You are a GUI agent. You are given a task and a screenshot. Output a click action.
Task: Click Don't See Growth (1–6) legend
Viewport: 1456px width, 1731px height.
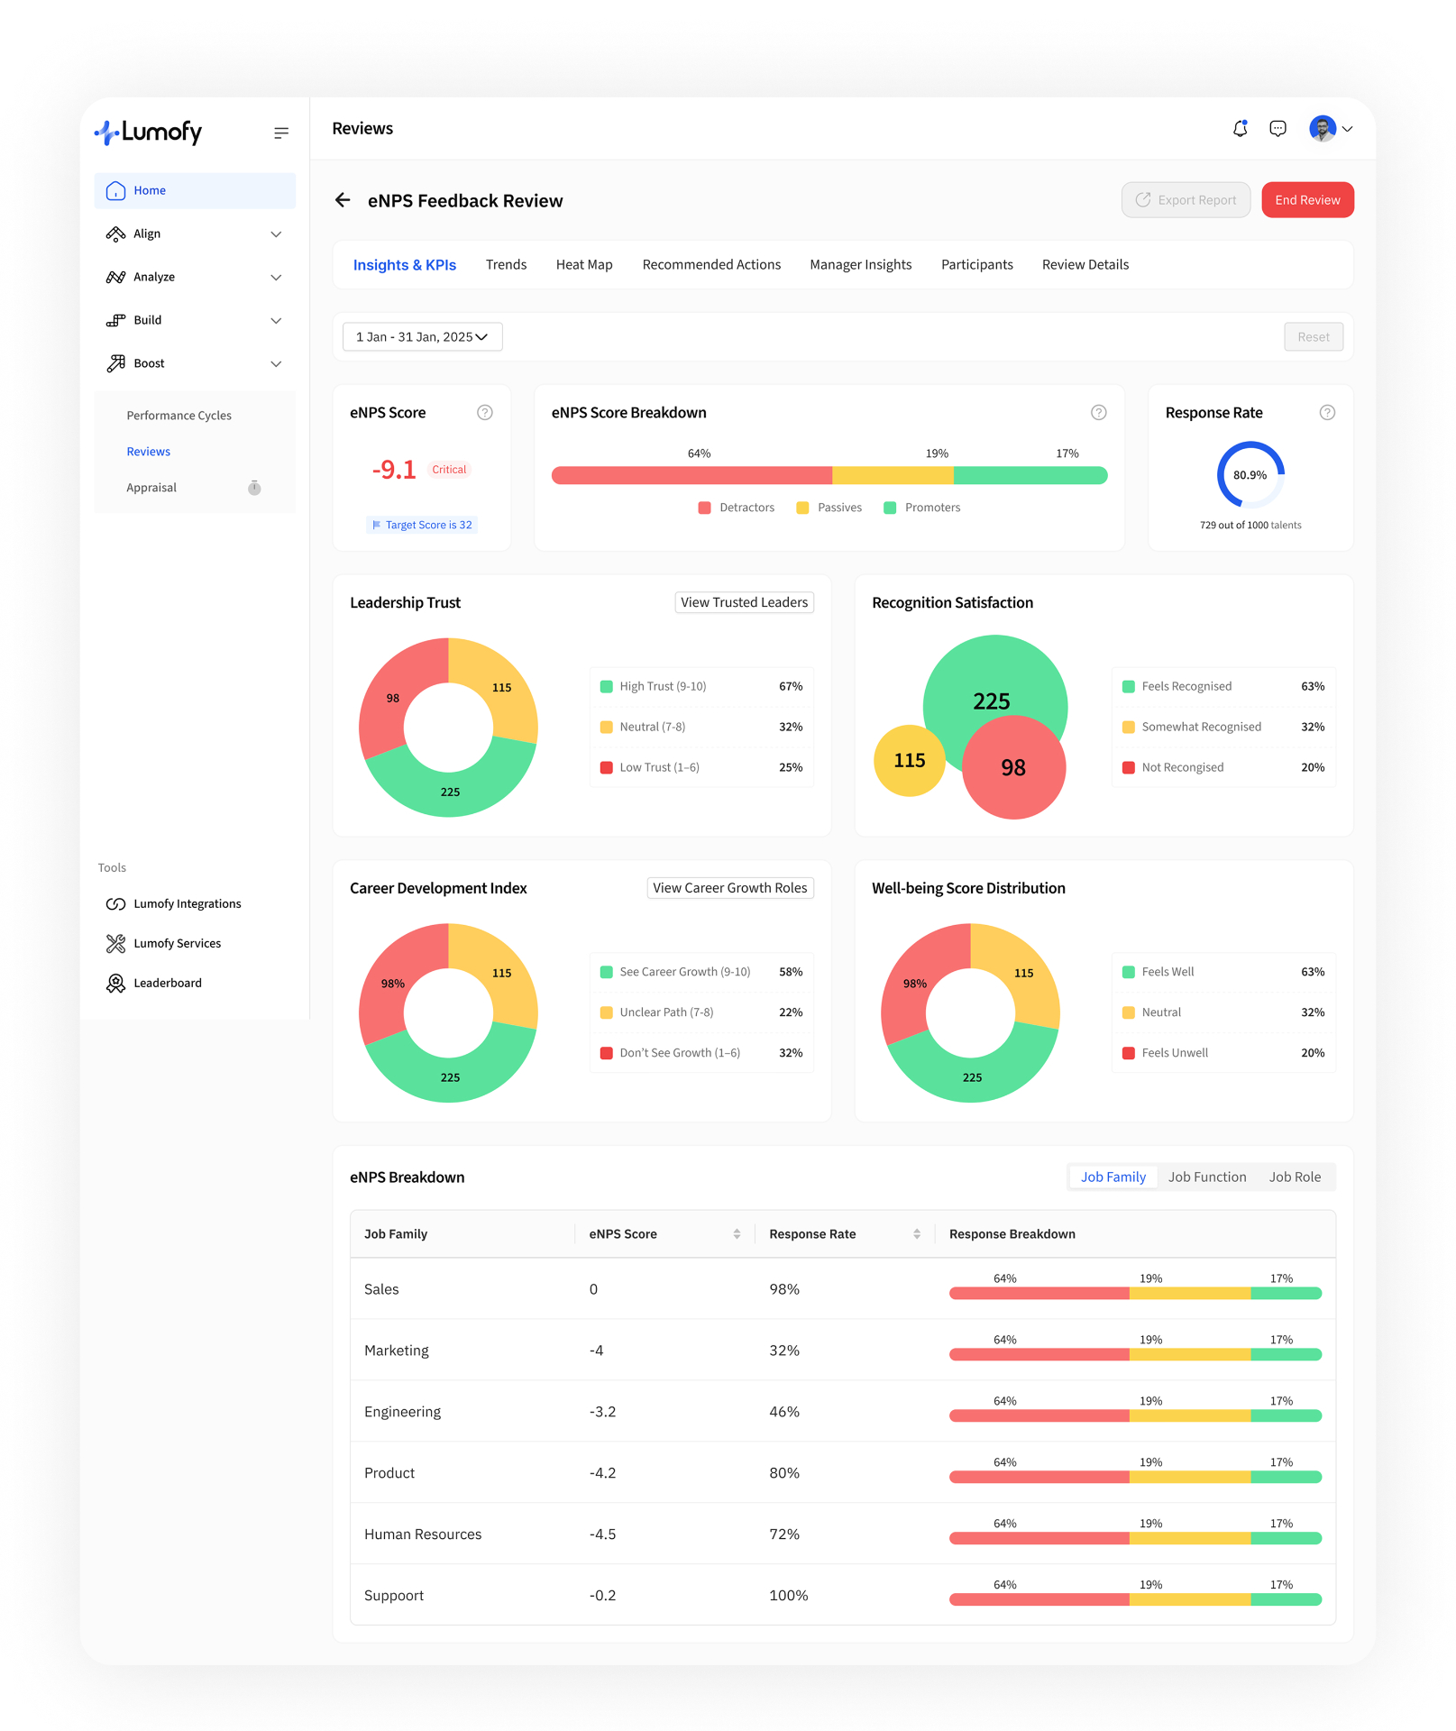(701, 1053)
